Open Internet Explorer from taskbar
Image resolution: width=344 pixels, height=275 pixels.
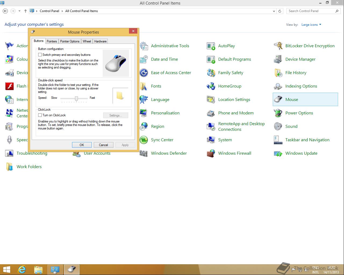pyautogui.click(x=22, y=269)
